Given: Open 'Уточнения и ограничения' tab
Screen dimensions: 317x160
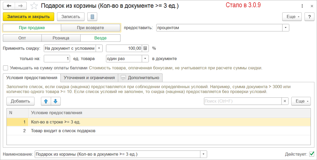Looking at the screenshot, I should coord(89,78).
